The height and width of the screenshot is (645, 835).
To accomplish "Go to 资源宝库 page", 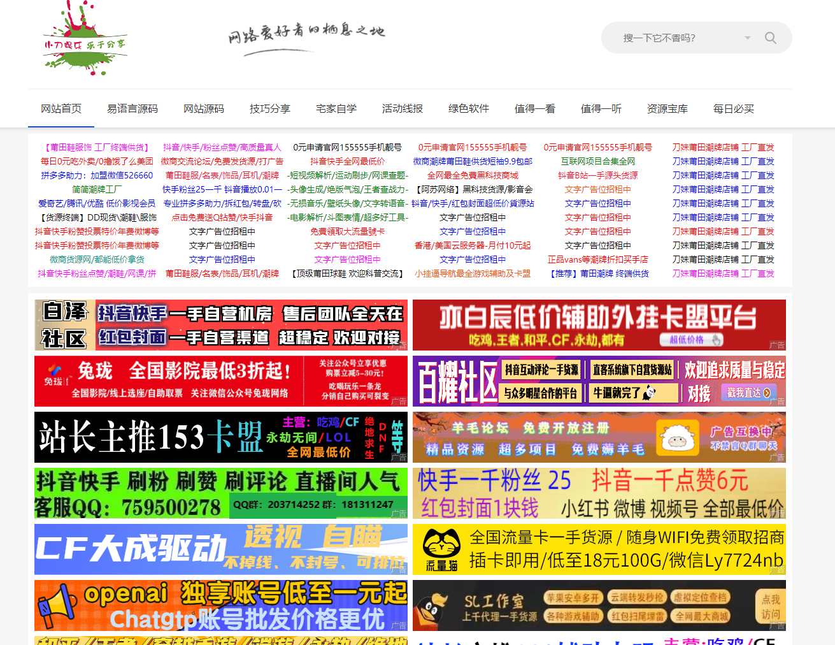I will pyautogui.click(x=667, y=108).
